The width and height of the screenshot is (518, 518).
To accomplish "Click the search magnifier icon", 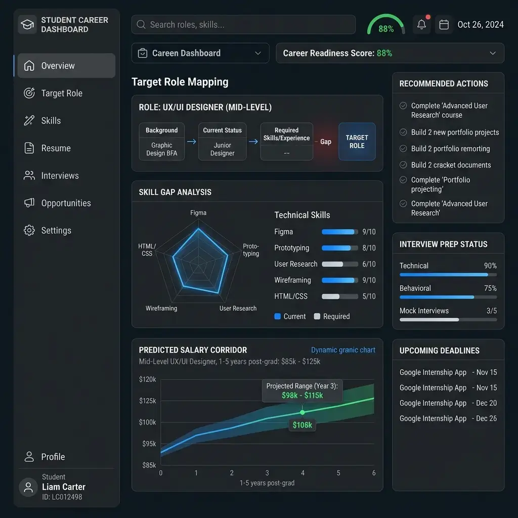I will click(141, 24).
